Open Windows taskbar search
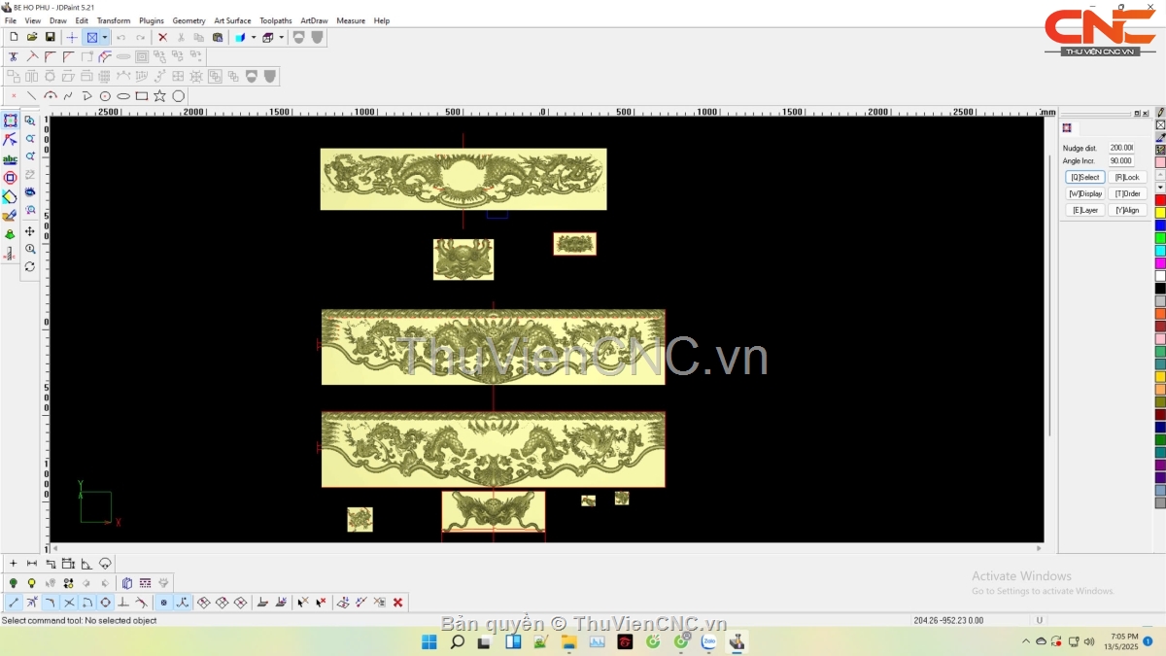Viewport: 1166px width, 656px height. (x=457, y=641)
